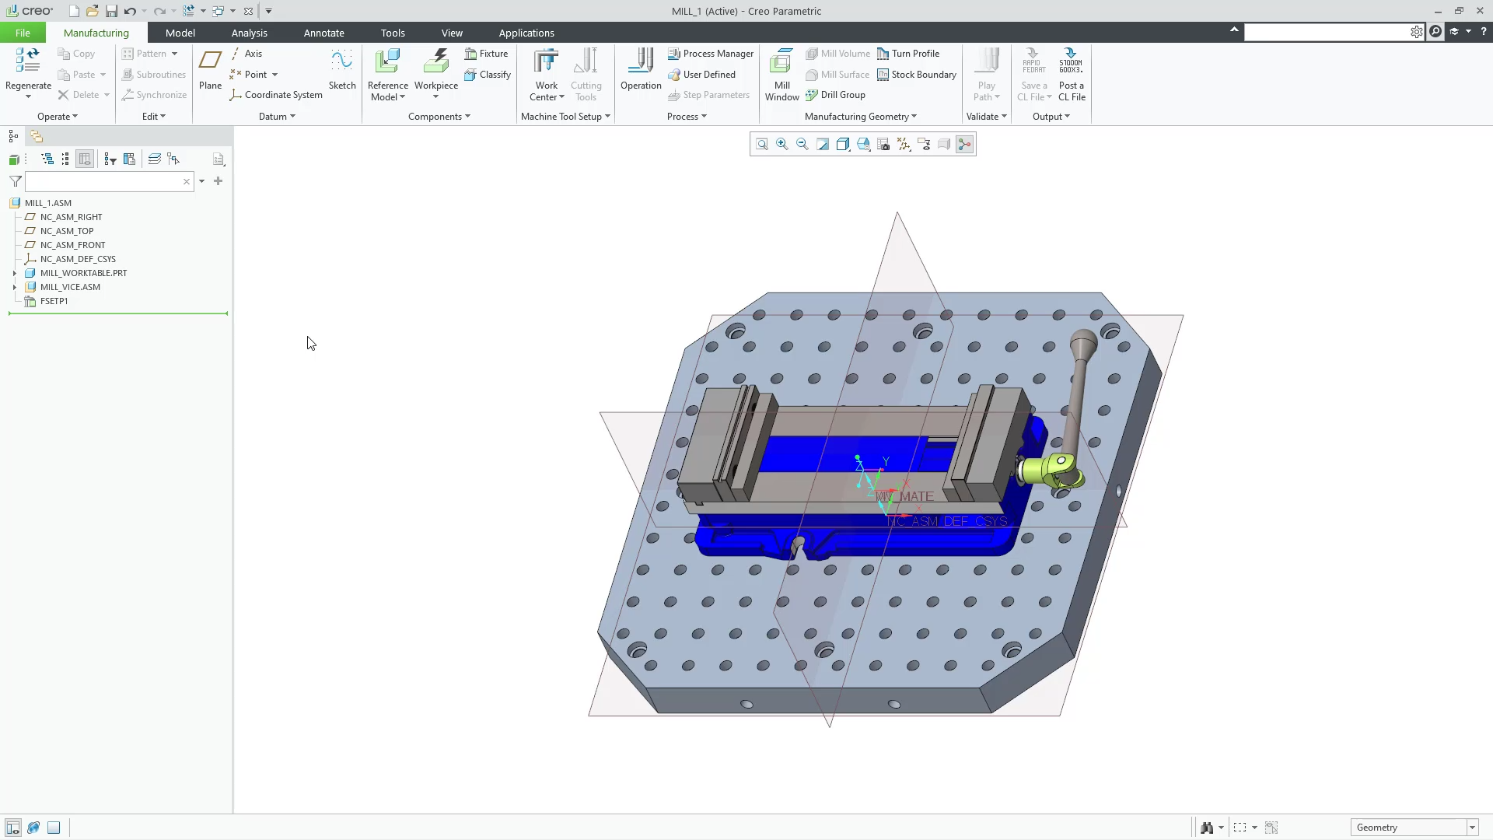This screenshot has height=840, width=1493.
Task: Click the Operation icon in Process
Action: point(641,61)
